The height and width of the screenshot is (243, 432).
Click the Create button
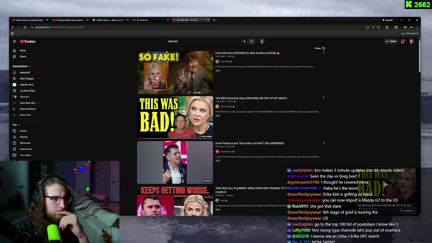(391, 41)
